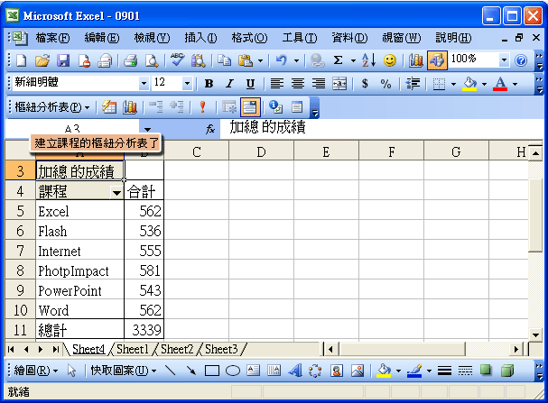Open a file with the folder icon
Viewport: 548px width, 403px height.
pos(42,60)
